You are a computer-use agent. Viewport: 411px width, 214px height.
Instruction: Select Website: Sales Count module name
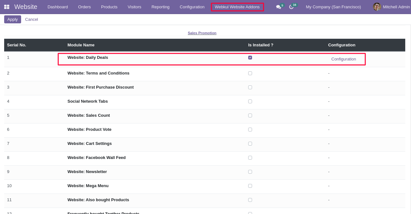coord(89,115)
